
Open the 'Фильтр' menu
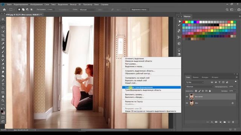[73, 4]
